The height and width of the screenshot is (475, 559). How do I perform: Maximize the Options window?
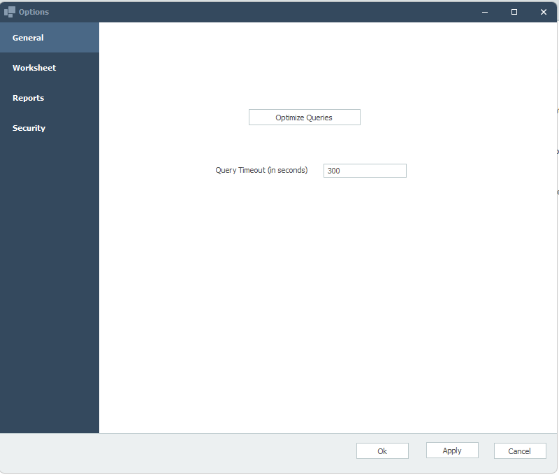(x=514, y=12)
